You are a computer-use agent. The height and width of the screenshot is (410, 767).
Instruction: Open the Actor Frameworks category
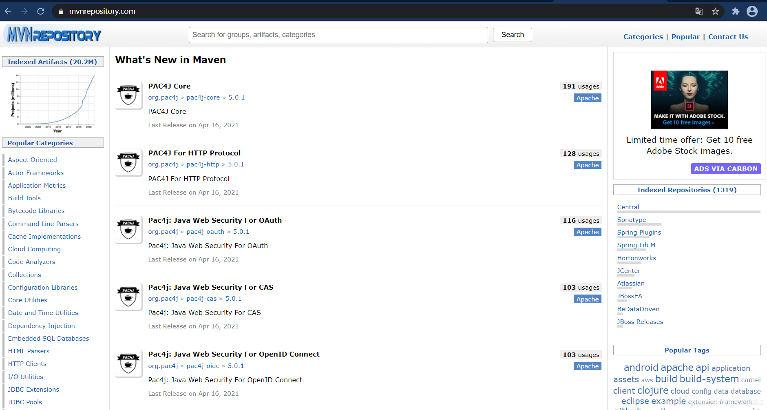point(36,173)
